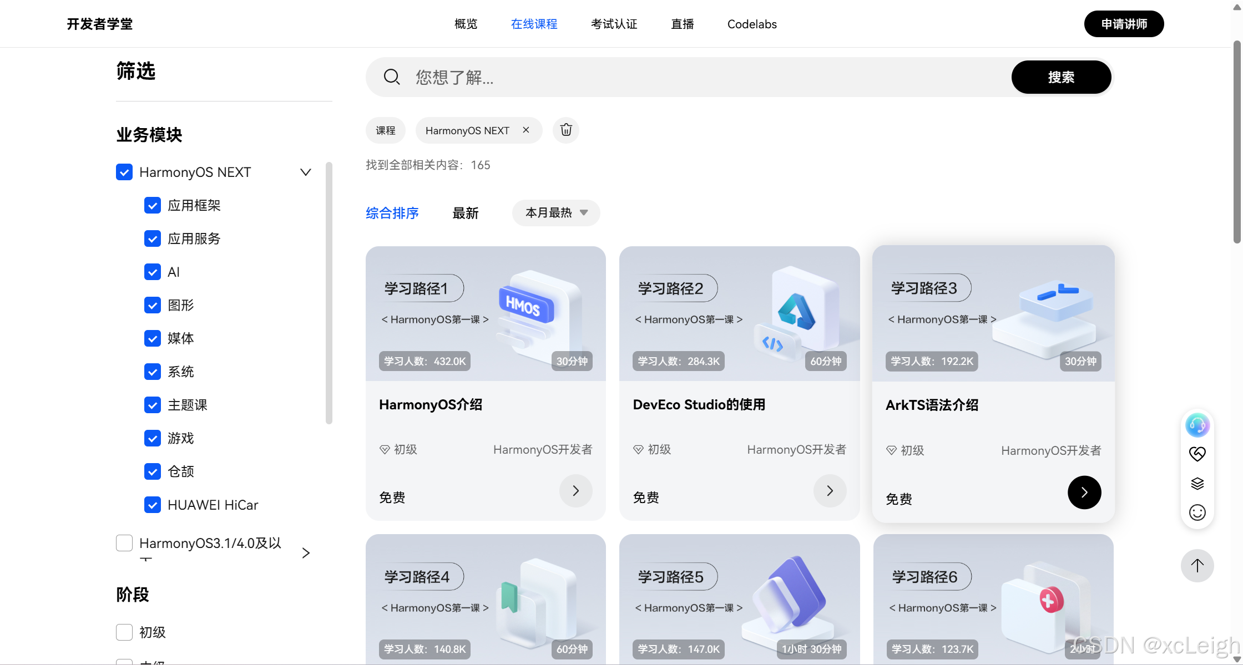Image resolution: width=1243 pixels, height=665 pixels.
Task: Click the diamond level icon under ArkTS语法介绍
Action: [x=891, y=450]
